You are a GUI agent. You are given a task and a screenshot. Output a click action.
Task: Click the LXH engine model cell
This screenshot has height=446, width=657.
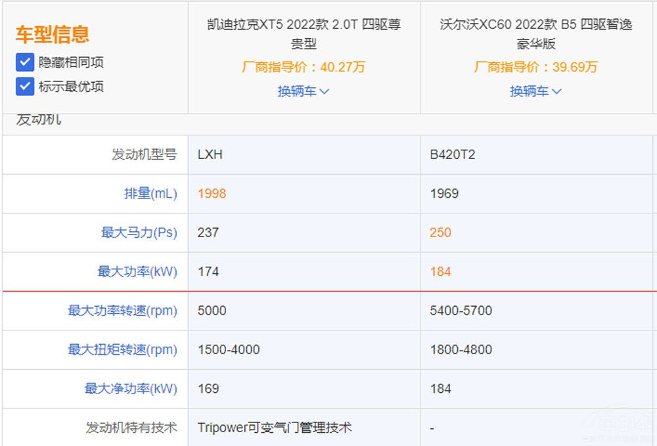[x=212, y=155]
